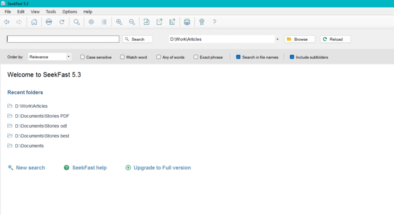Screen dimensions: 394x215
Task: Uncheck Include subfolders
Action: pos(292,57)
